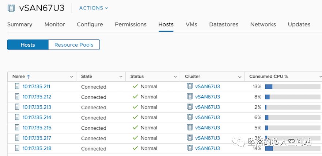Click the Name column sort arrow
The image size is (322, 156).
point(29,77)
